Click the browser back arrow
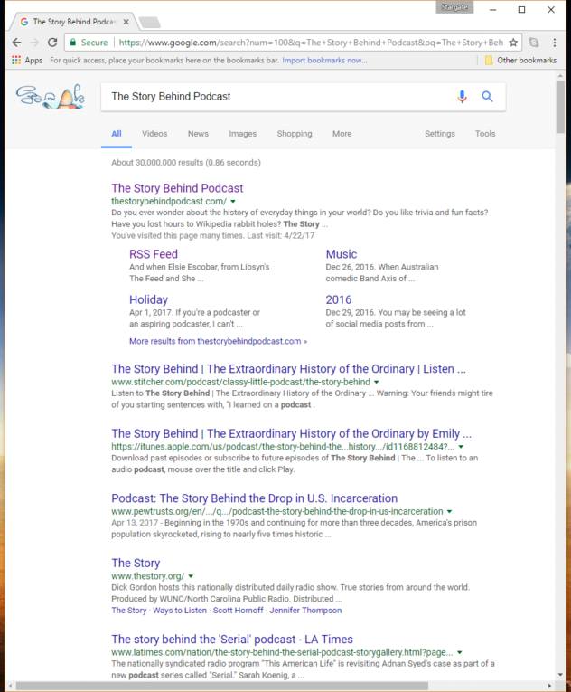 (16, 43)
